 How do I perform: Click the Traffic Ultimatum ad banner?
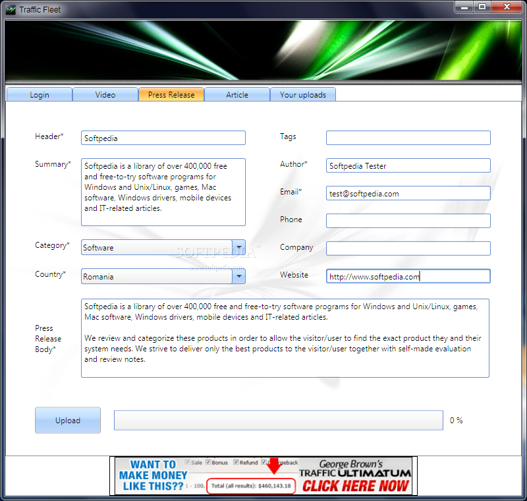coord(263,475)
